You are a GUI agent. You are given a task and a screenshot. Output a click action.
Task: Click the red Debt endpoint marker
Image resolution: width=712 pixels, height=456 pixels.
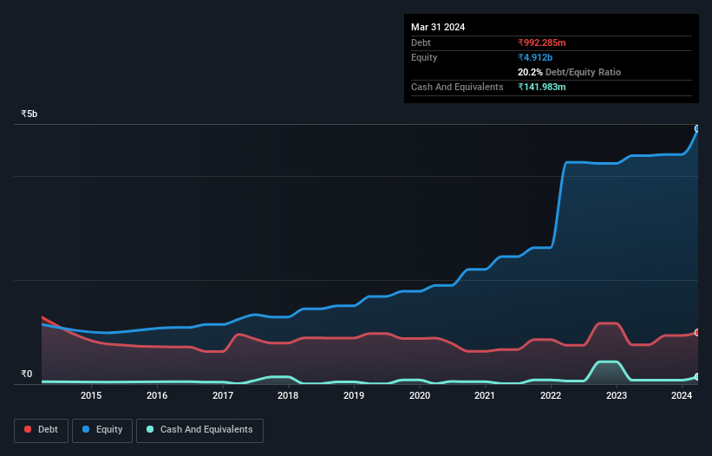point(697,333)
